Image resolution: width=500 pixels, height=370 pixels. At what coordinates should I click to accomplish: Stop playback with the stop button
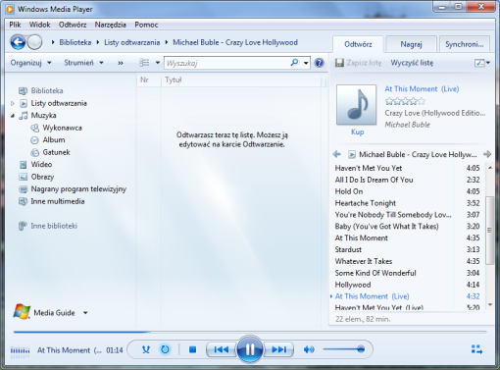click(193, 349)
